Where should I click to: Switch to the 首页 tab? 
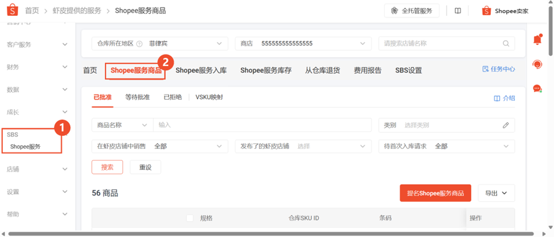point(90,70)
